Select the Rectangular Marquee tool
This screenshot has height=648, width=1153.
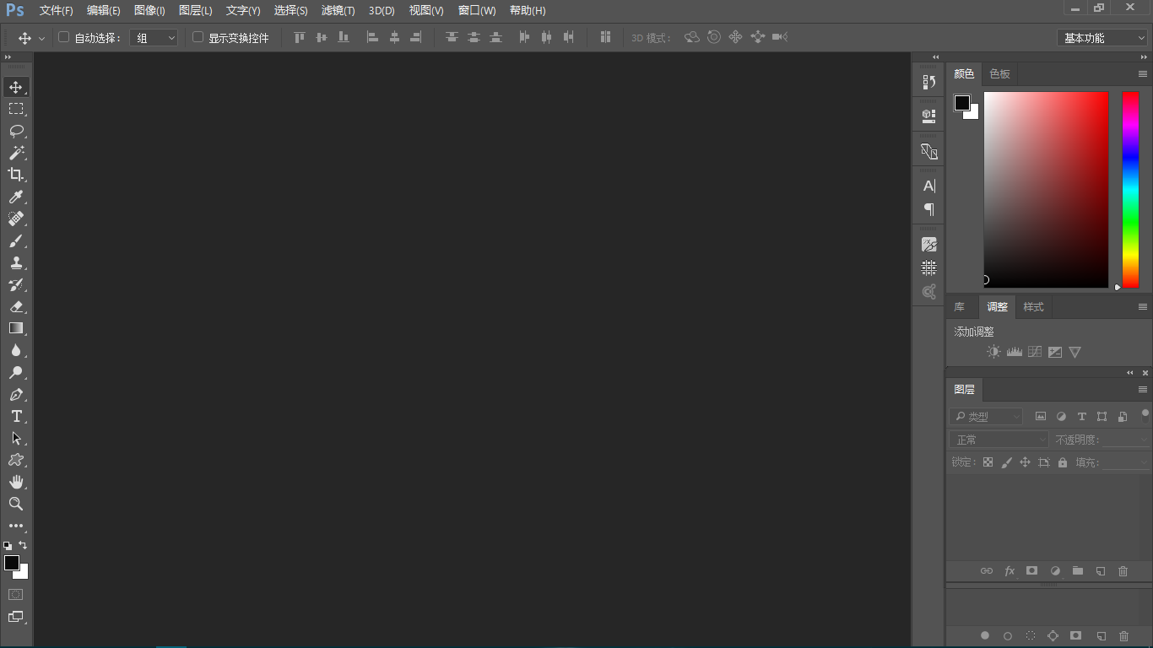[16, 109]
